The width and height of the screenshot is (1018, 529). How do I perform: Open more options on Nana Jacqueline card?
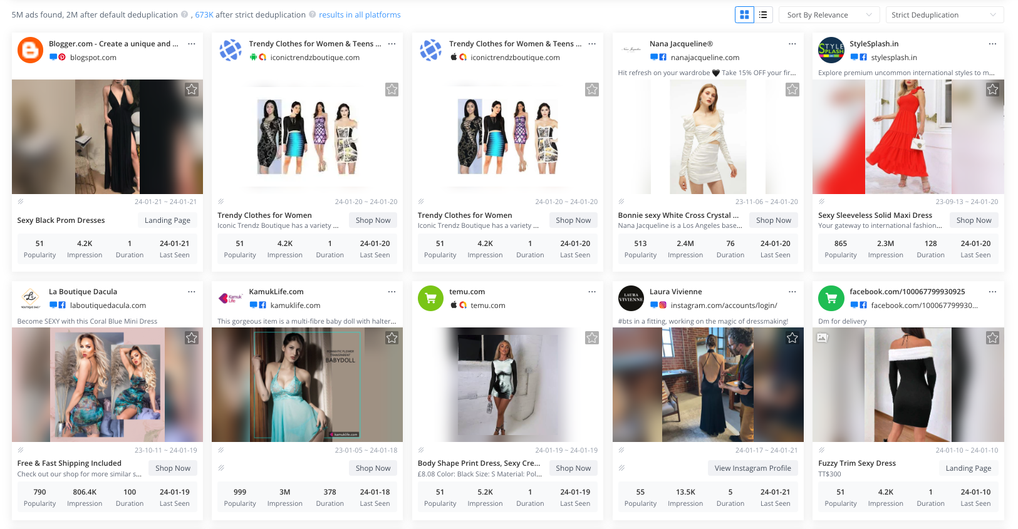(x=792, y=44)
